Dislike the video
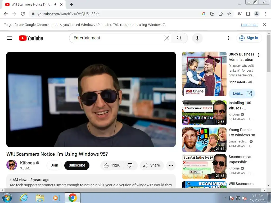The image size is (271, 203). pyautogui.click(x=130, y=165)
